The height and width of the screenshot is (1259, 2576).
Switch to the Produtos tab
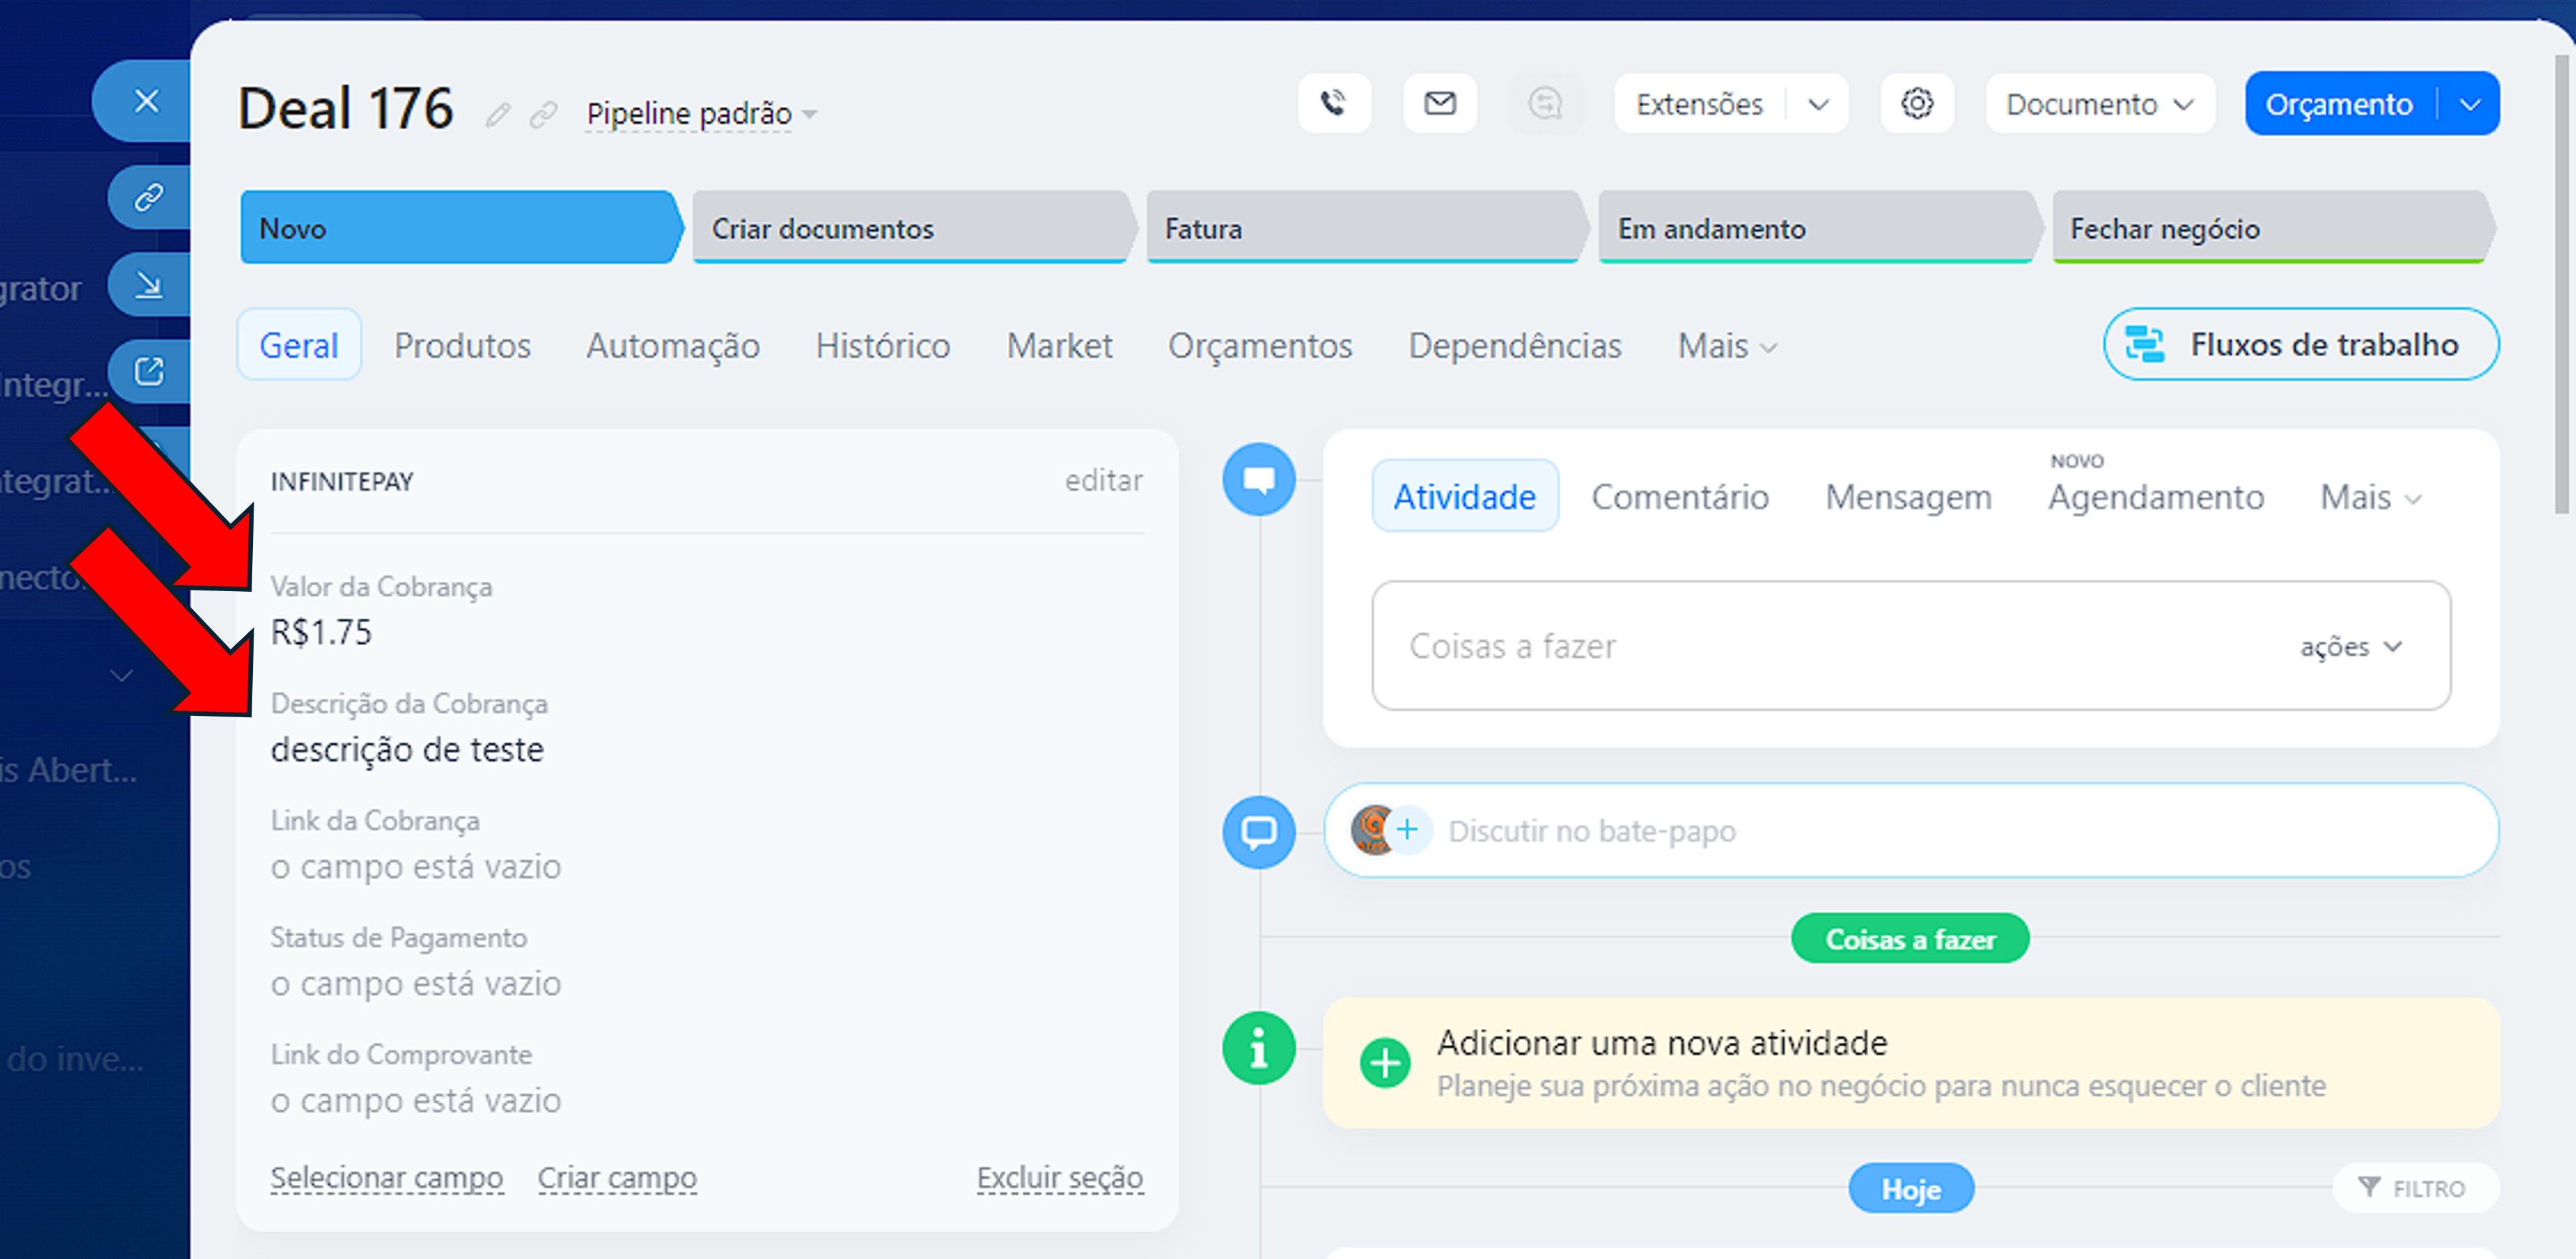(462, 346)
